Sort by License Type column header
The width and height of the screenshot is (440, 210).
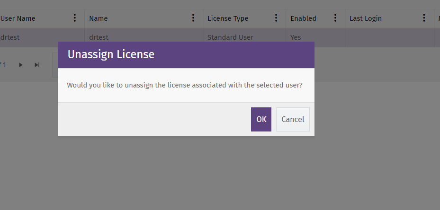(x=228, y=18)
